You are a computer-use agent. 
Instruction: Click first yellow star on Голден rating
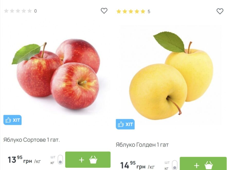click(x=119, y=11)
